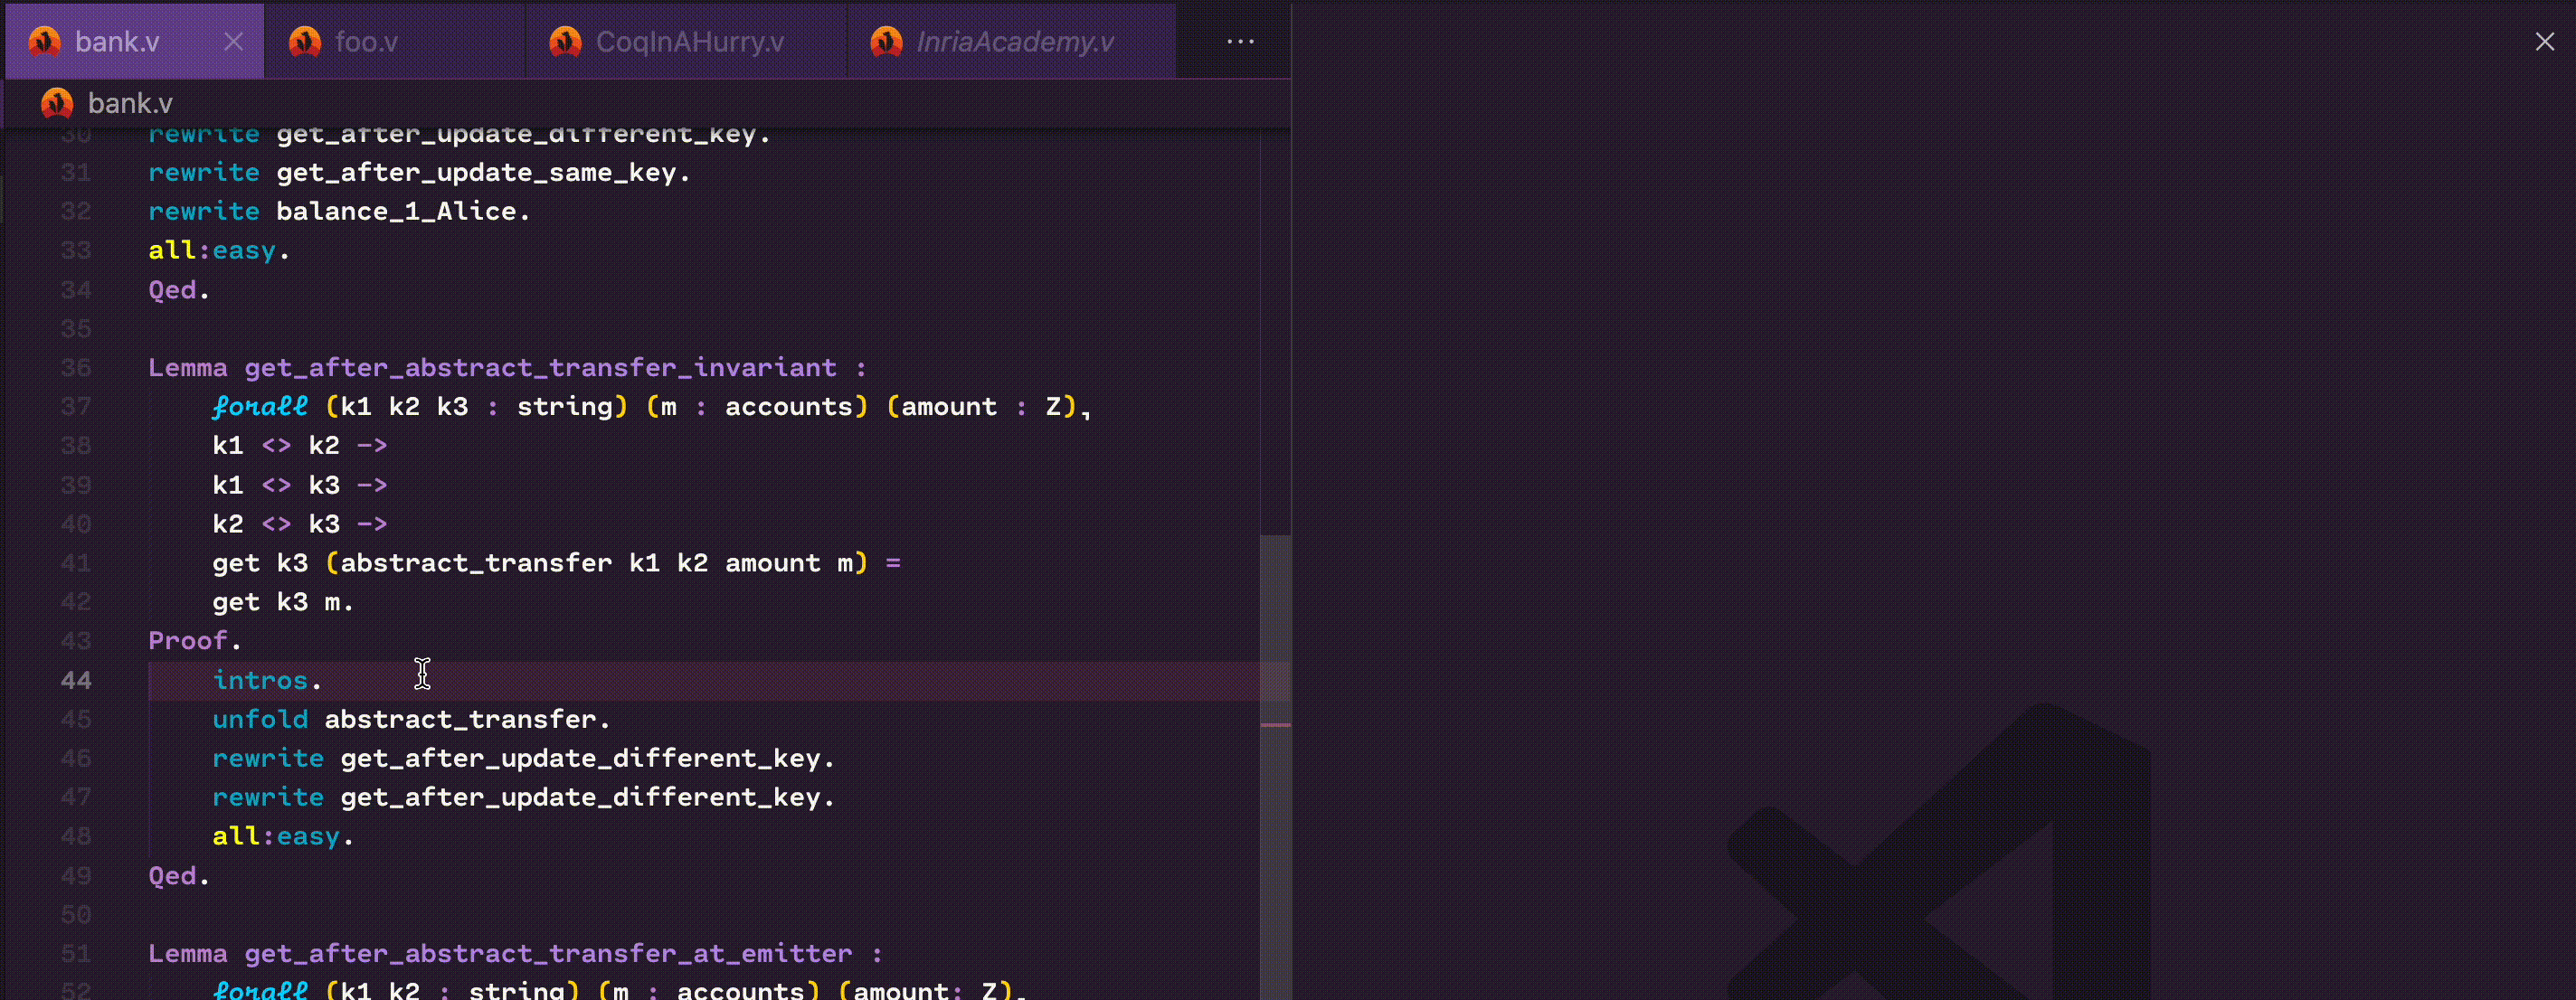This screenshot has height=1000, width=2576.
Task: Click the Coq icon in the breadcrumb
Action: 57,103
